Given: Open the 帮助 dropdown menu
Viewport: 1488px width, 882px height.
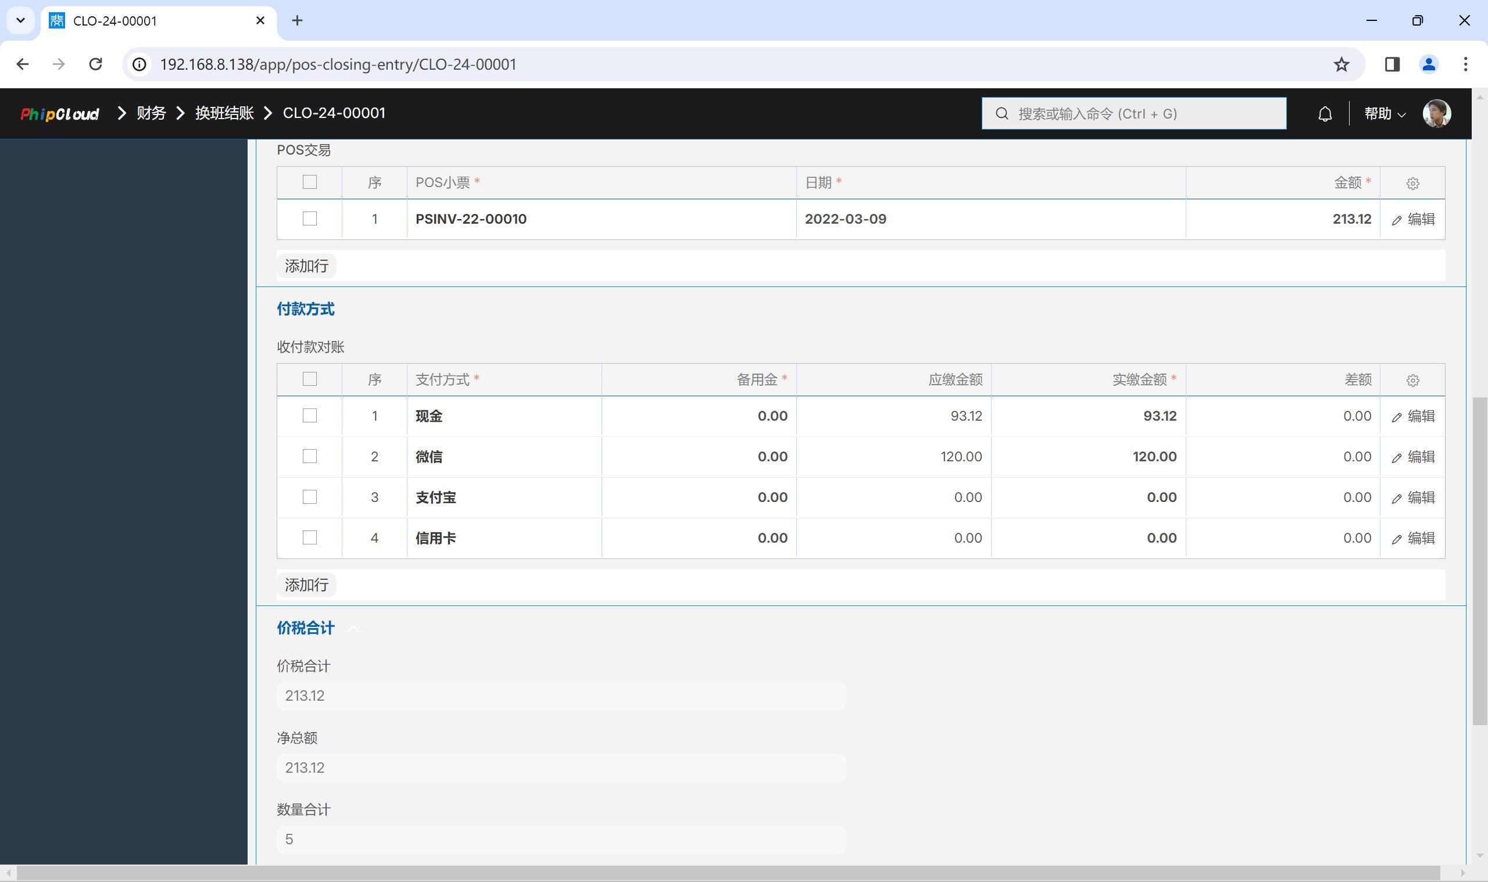Looking at the screenshot, I should [1385, 113].
